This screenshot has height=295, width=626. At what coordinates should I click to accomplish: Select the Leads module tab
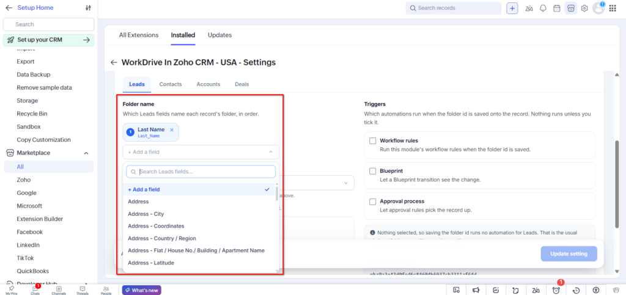pyautogui.click(x=137, y=84)
